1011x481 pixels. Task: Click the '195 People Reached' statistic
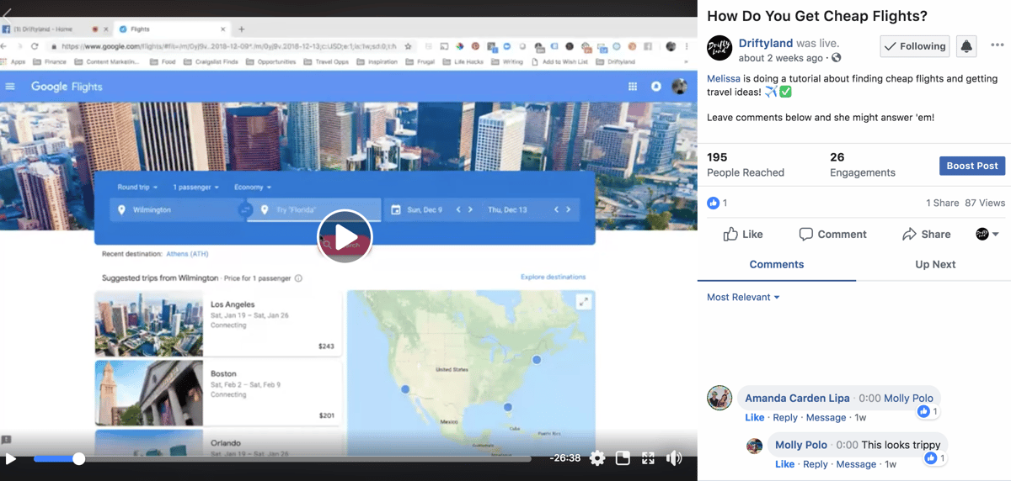(x=746, y=165)
